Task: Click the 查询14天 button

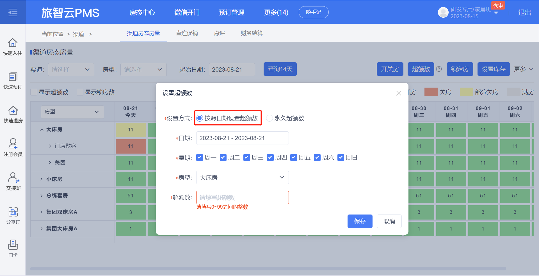Action: pos(280,69)
